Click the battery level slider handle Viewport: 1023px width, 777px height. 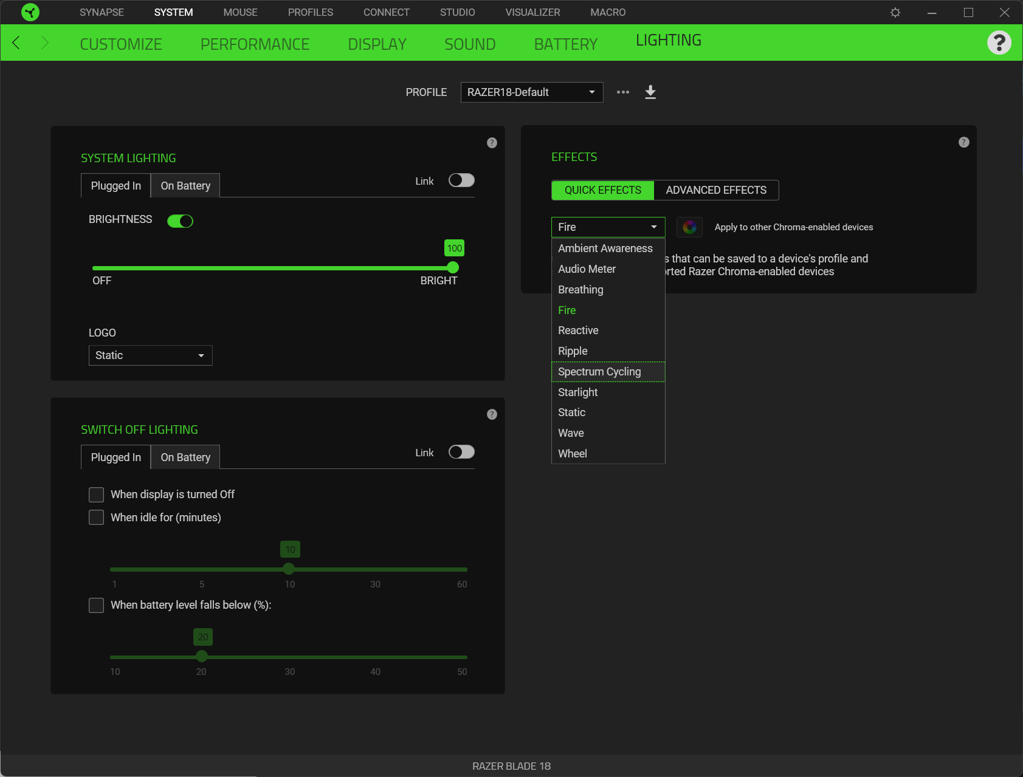pyautogui.click(x=202, y=657)
